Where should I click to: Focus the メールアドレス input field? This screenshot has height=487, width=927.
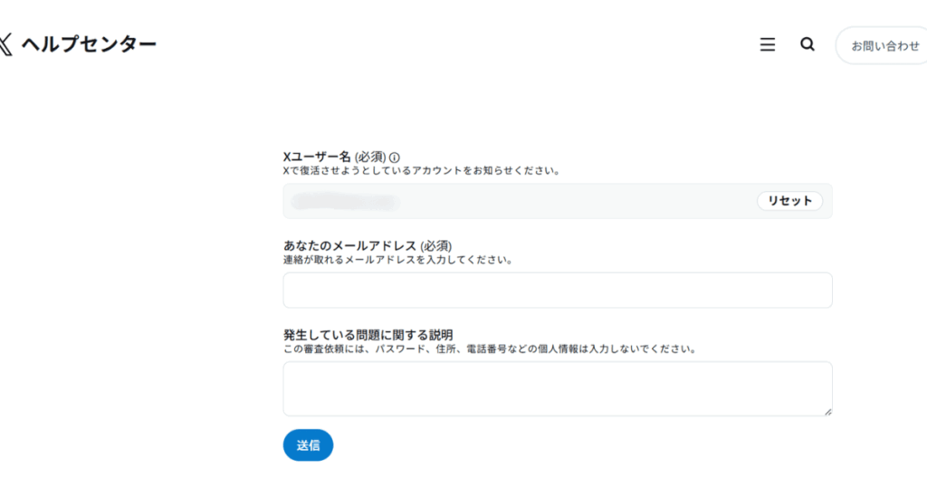point(558,291)
